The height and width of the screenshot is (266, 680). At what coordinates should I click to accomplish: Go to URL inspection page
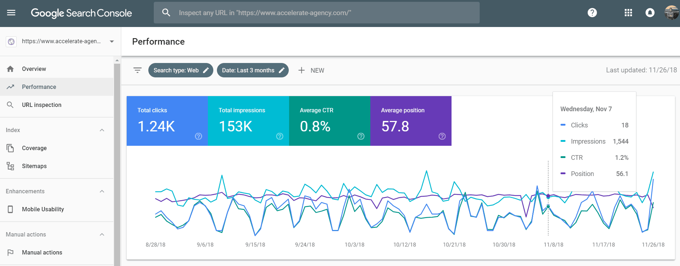click(x=42, y=105)
